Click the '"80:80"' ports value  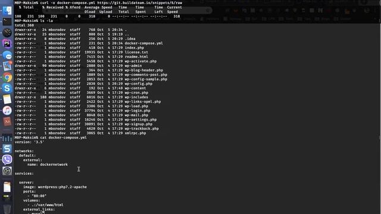point(39,196)
